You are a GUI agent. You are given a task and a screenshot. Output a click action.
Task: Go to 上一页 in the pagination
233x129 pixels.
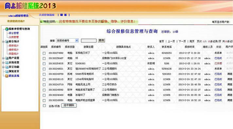click(x=171, y=41)
